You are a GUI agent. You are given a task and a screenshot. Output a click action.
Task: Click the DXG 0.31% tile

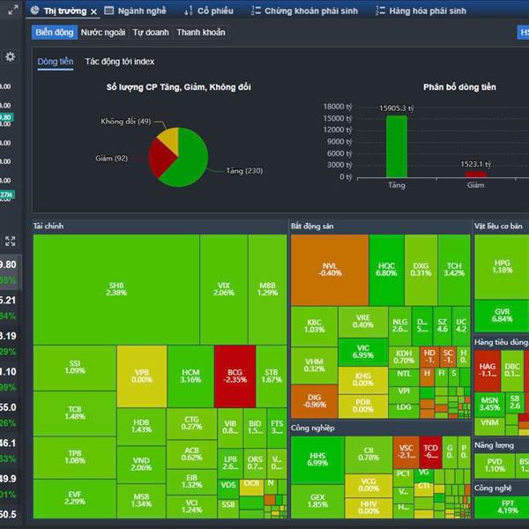[x=421, y=270]
